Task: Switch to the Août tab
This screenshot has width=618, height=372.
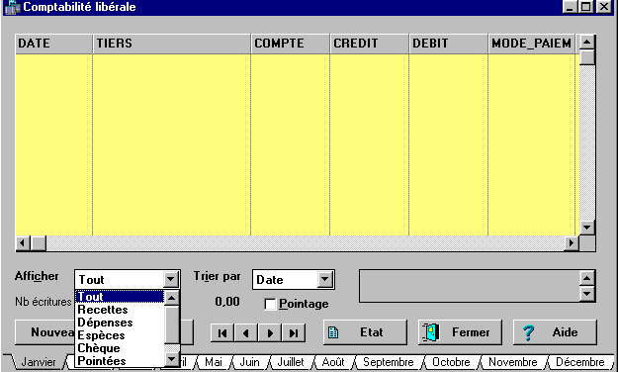Action: [333, 362]
